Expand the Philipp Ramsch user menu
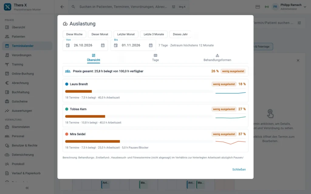 305,7
